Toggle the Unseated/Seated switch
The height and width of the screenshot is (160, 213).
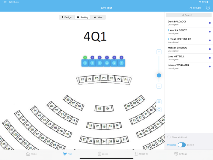tap(182, 145)
